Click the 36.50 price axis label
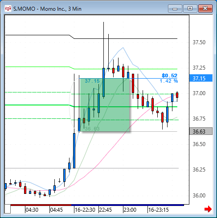The image size is (217, 218). pyautogui.click(x=199, y=144)
